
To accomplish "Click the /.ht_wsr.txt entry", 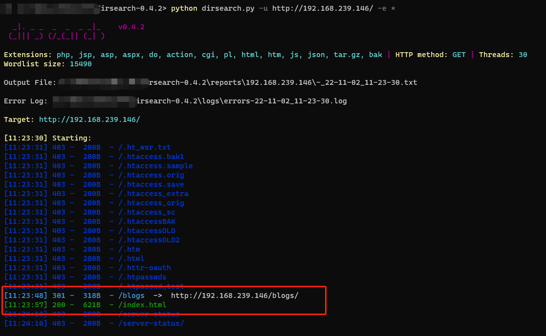I will [145, 147].
